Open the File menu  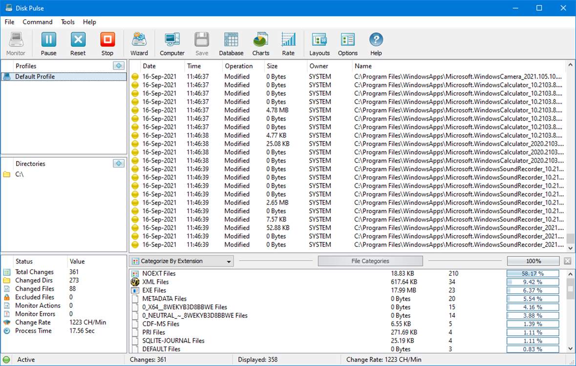[x=10, y=22]
